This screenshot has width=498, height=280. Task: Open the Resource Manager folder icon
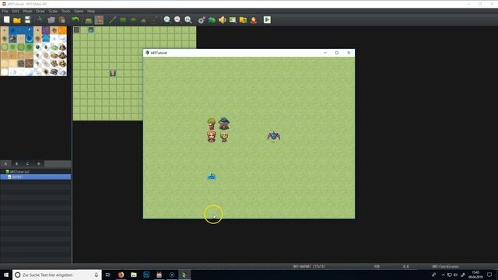point(244,19)
